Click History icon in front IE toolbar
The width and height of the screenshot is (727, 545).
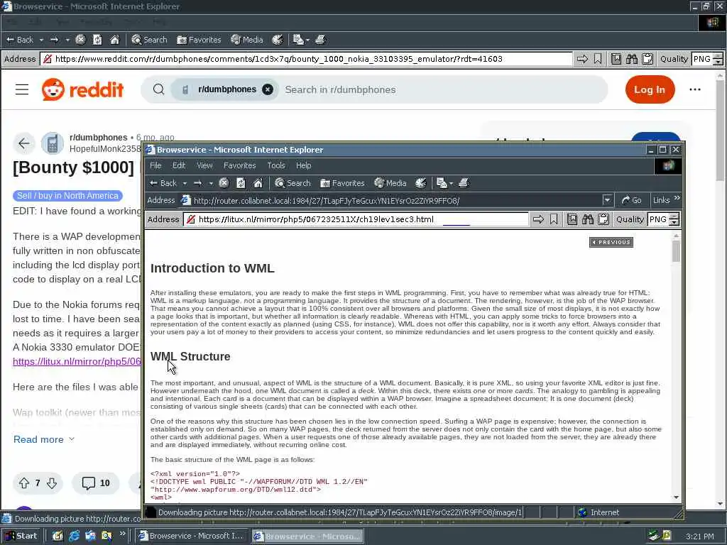[x=420, y=183]
